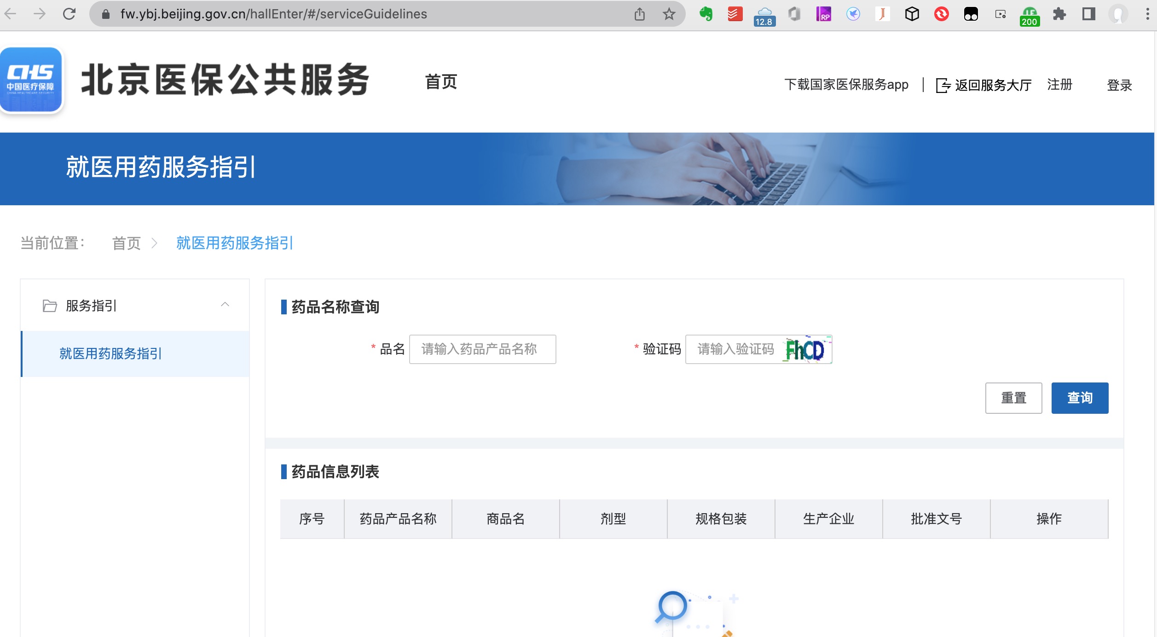This screenshot has width=1157, height=637.
Task: Open the red letter J extension
Action: coord(882,14)
